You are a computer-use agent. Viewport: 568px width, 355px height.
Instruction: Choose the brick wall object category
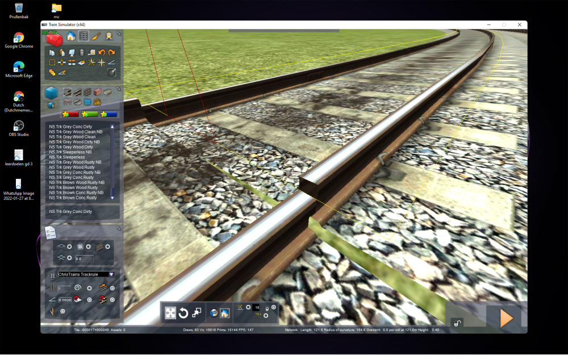pos(97,92)
